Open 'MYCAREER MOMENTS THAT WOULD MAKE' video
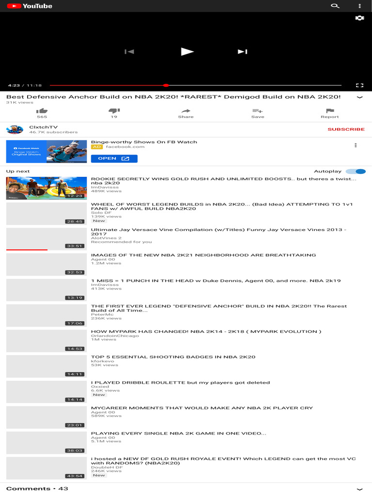The width and height of the screenshot is (372, 496). (202, 408)
